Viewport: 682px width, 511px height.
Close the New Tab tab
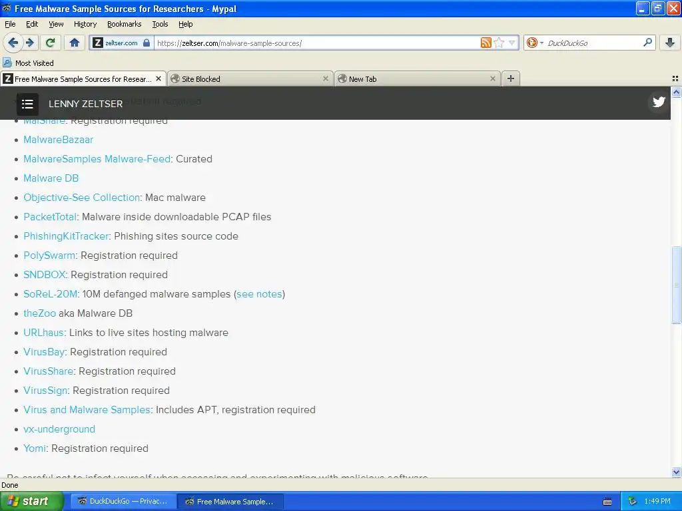tap(492, 79)
